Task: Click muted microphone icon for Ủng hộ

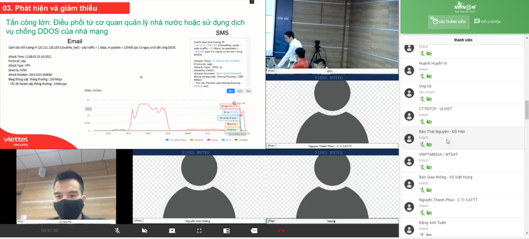Action: click(x=422, y=99)
